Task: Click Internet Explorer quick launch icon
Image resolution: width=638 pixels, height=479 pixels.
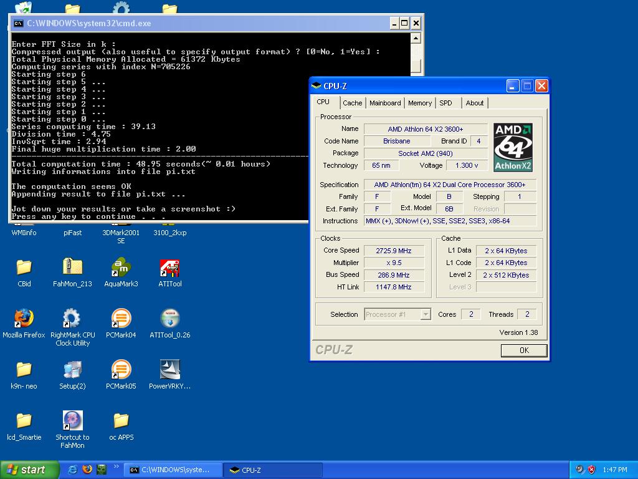Action: (x=72, y=470)
